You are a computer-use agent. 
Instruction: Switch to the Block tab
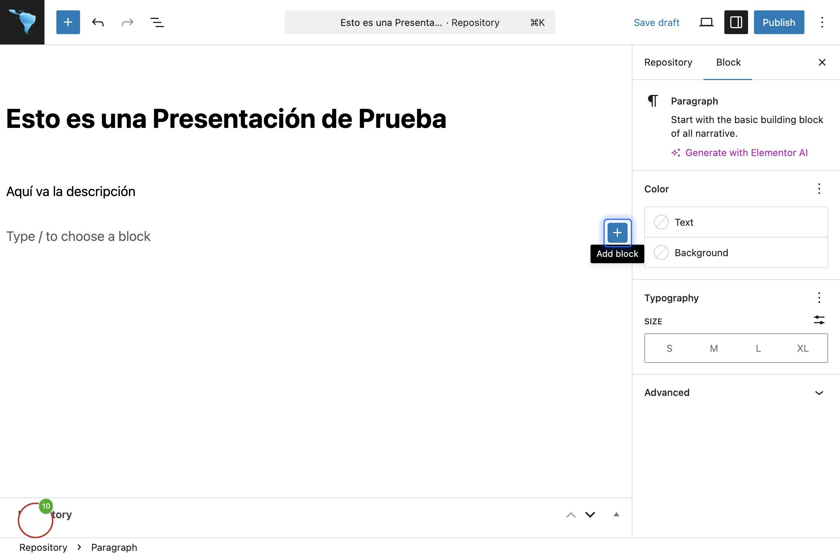coord(728,62)
